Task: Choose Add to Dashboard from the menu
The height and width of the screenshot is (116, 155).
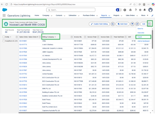Action: point(143,41)
